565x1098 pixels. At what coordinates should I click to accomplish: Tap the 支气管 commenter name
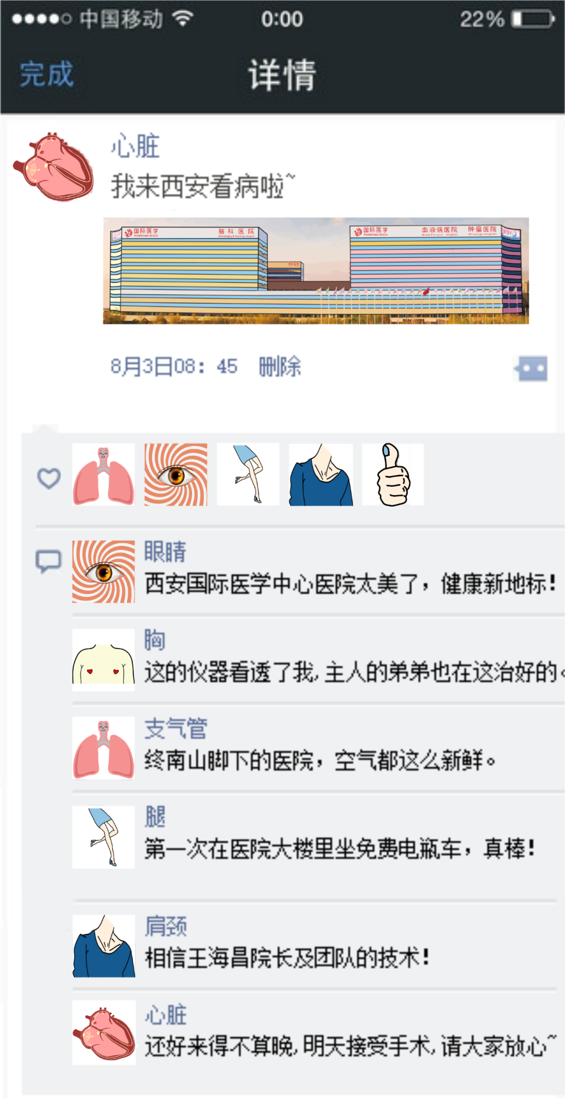176,729
